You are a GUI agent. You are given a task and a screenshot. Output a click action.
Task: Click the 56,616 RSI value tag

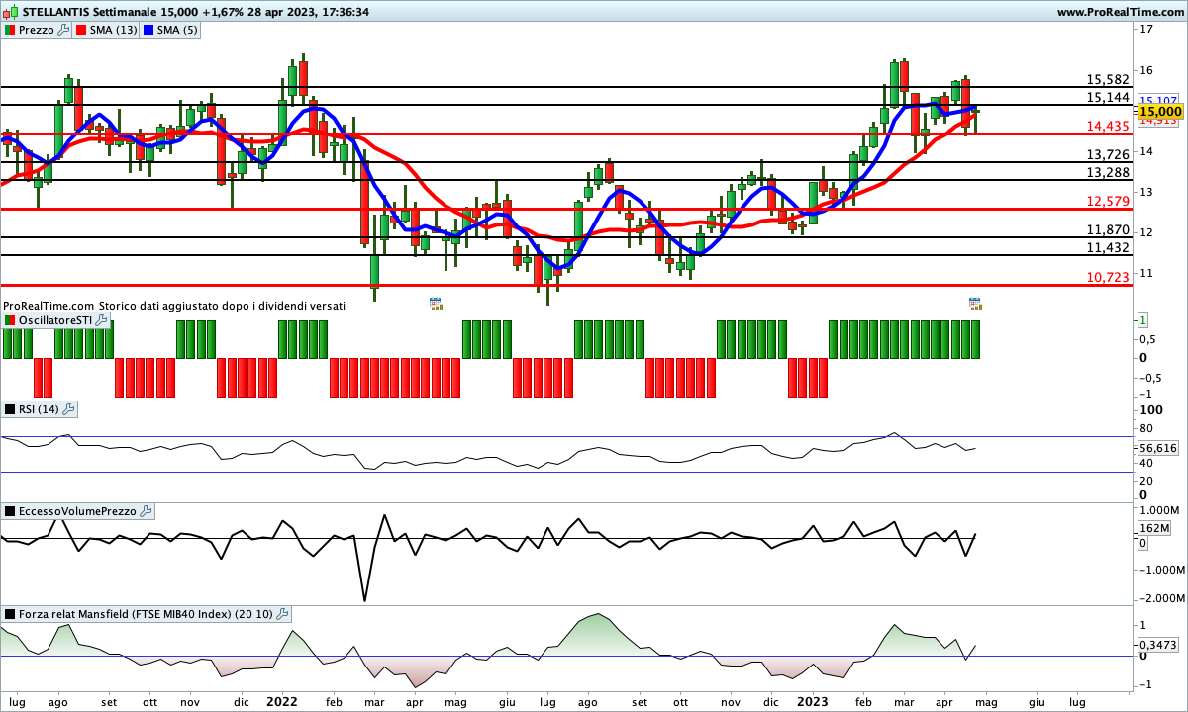[1158, 447]
